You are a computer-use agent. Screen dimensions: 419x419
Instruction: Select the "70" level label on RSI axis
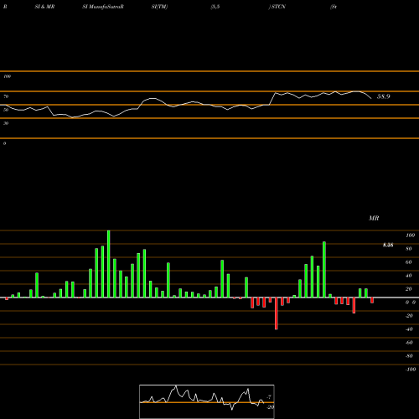(x=6, y=96)
